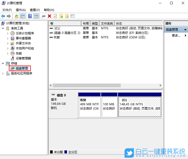Sort by the 布局 column header
This screenshot has height=159, width=188.
(x=86, y=23)
